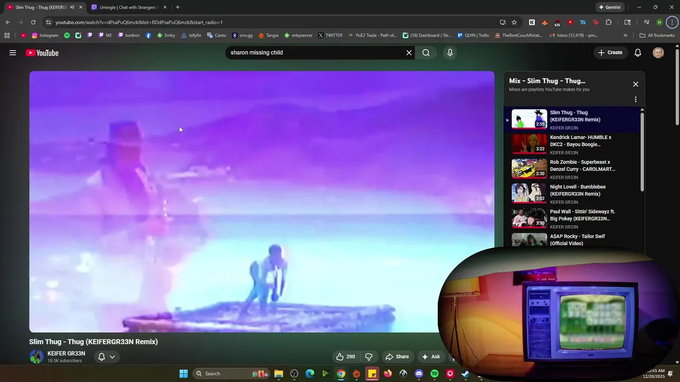Image resolution: width=680 pixels, height=382 pixels.
Task: Open Chrome extensions puzzle menu
Action: tap(609, 22)
